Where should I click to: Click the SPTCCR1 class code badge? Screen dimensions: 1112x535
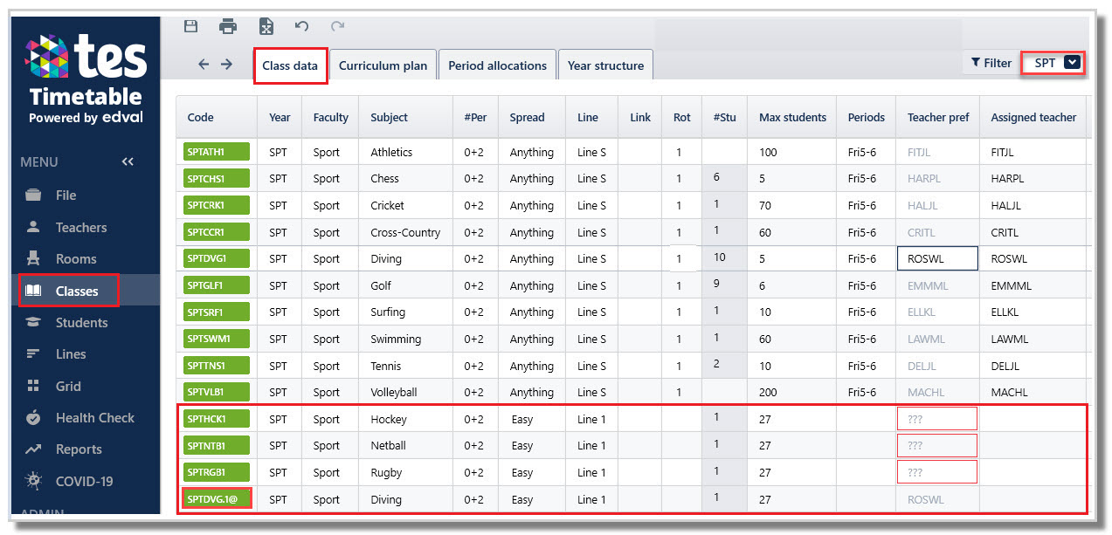click(x=217, y=232)
